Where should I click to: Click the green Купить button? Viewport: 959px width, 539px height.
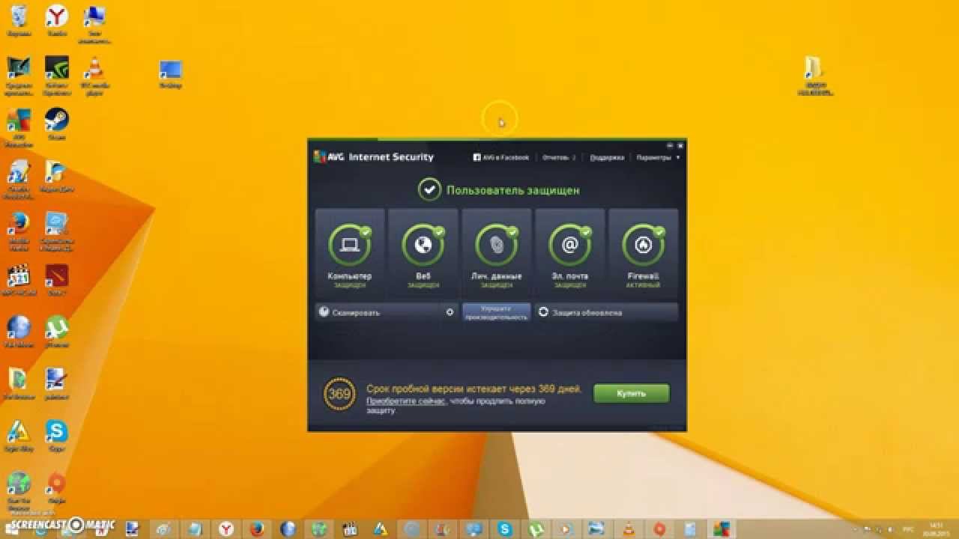[x=632, y=393]
